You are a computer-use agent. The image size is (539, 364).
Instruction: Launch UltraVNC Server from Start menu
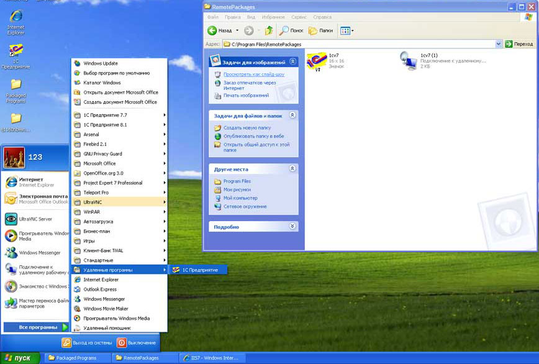[35, 219]
